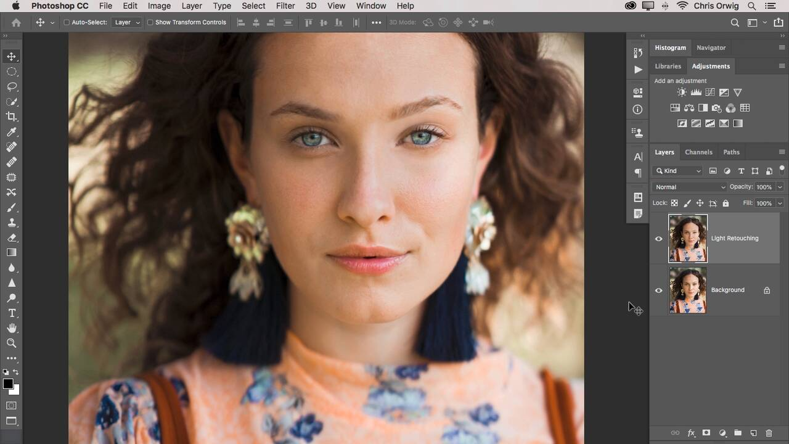The width and height of the screenshot is (789, 444).
Task: Open the Image menu
Action: 159,6
